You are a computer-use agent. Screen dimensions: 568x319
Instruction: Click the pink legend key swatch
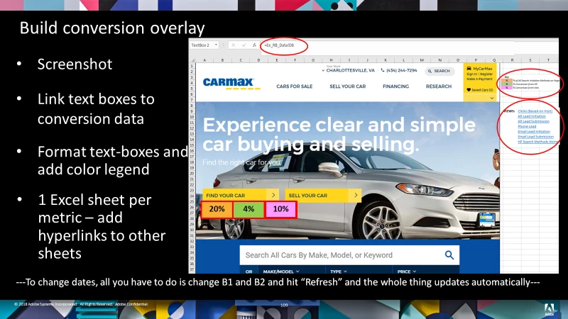tap(507, 87)
